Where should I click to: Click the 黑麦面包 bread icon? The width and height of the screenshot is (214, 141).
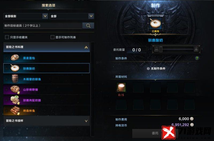click(15, 58)
